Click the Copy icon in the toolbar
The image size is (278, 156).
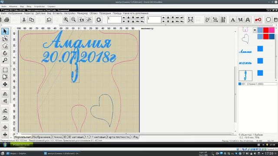[x=31, y=19]
